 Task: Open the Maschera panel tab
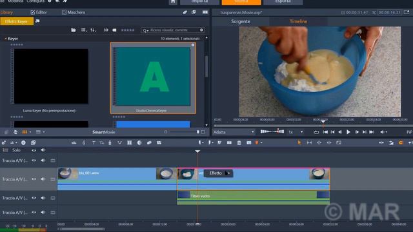(74, 12)
